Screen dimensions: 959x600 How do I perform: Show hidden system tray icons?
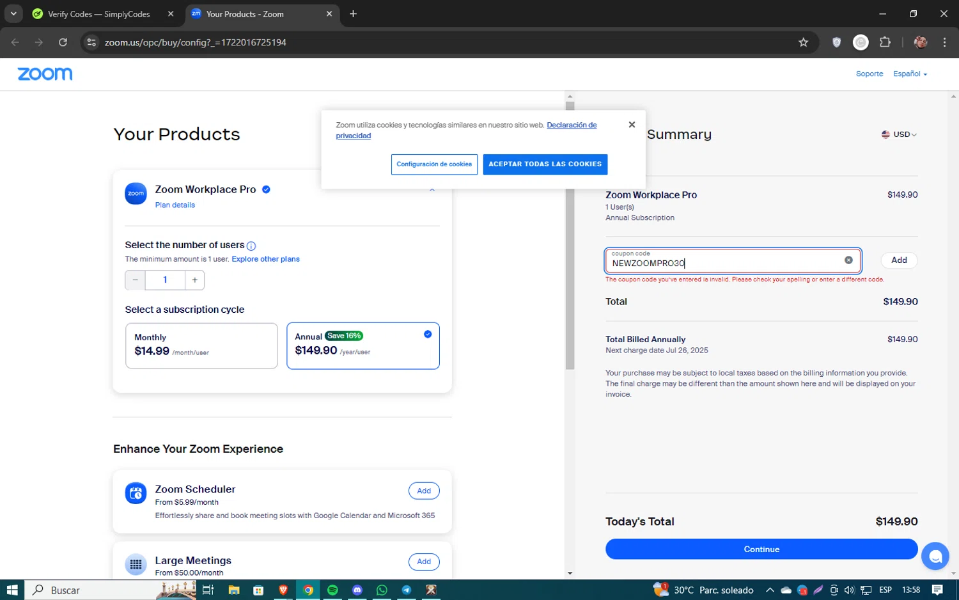click(x=770, y=590)
